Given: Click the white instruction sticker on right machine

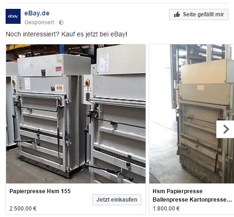Looking at the screenshot, I should click(x=104, y=63).
